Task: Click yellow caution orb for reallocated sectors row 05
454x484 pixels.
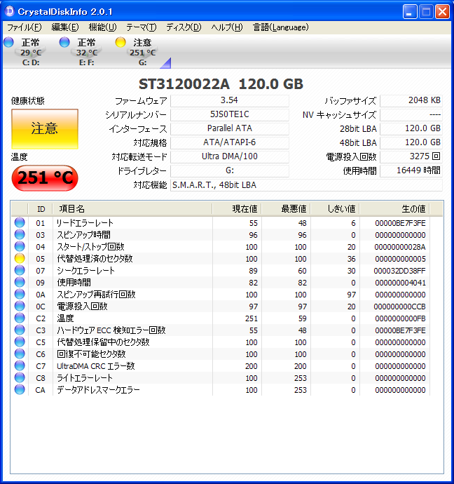Action: (x=20, y=258)
